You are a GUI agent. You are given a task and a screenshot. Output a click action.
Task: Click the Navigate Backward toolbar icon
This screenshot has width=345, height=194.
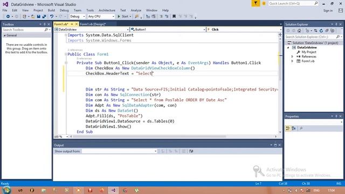click(x=8, y=17)
